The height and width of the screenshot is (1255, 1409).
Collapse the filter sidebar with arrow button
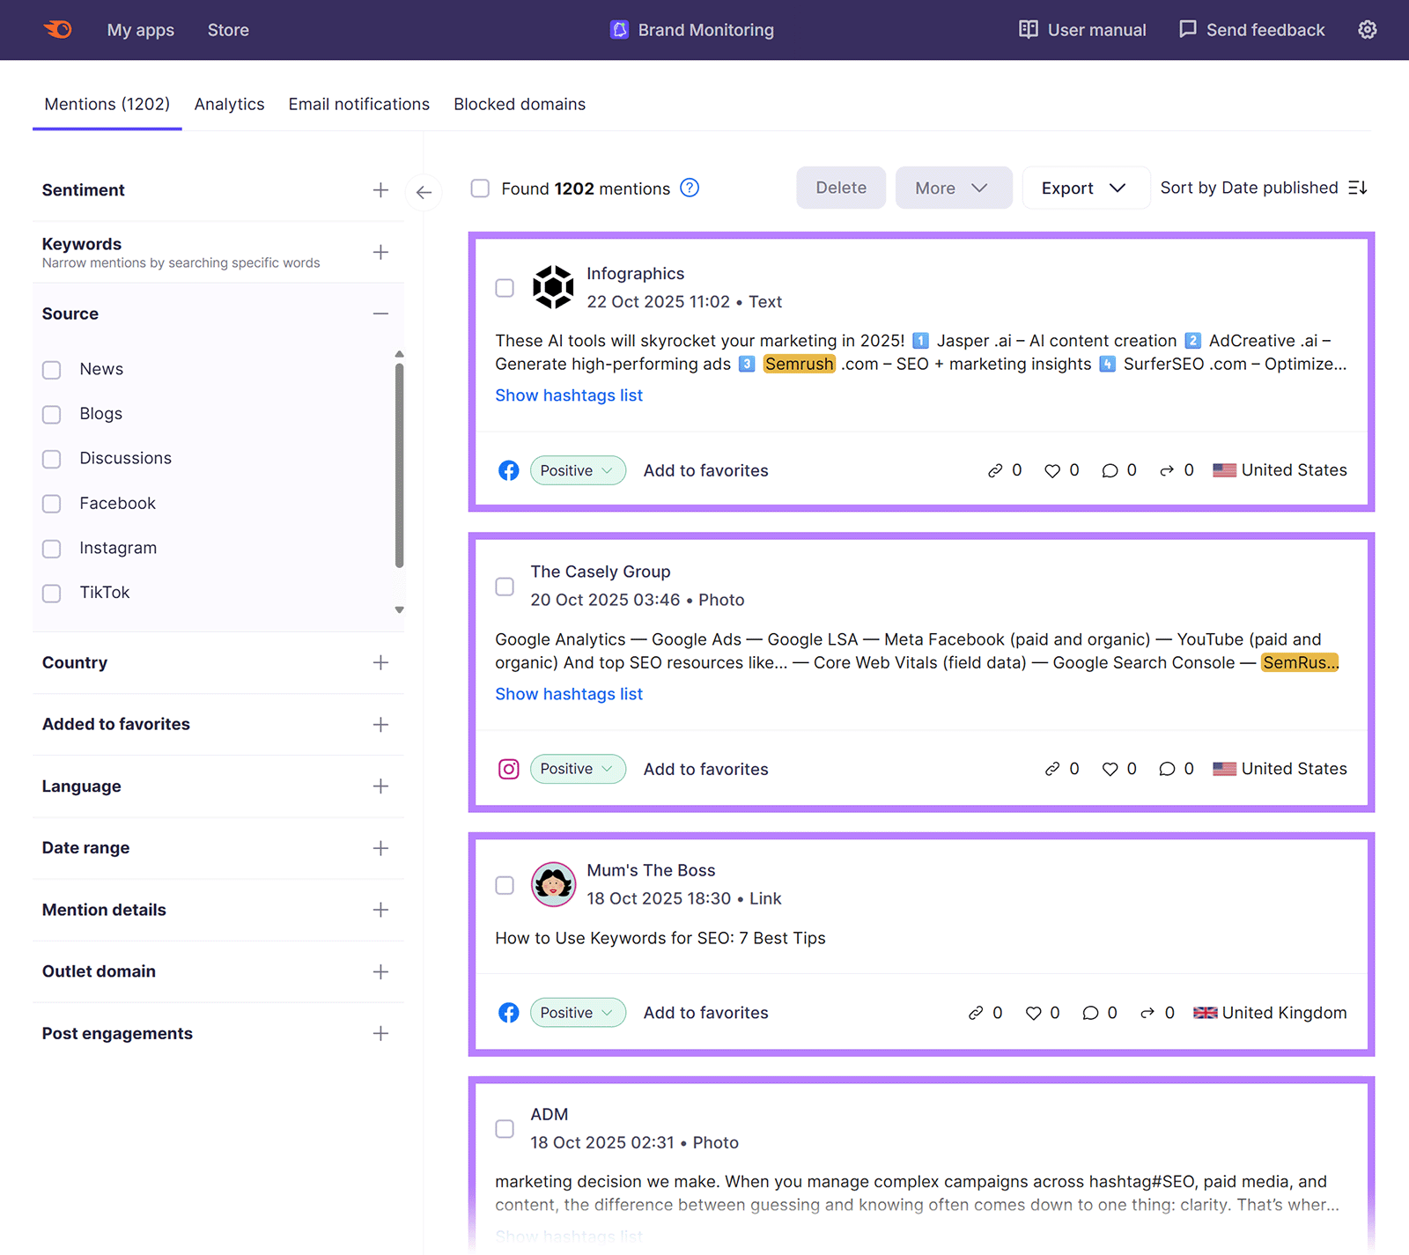(x=424, y=192)
